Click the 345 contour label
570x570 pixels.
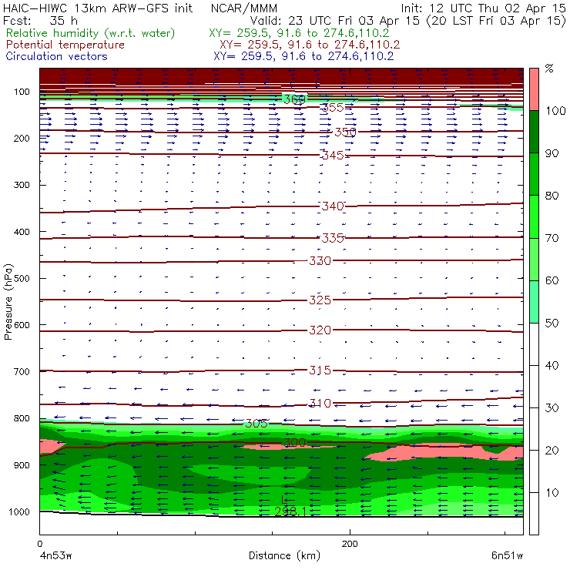click(x=334, y=156)
